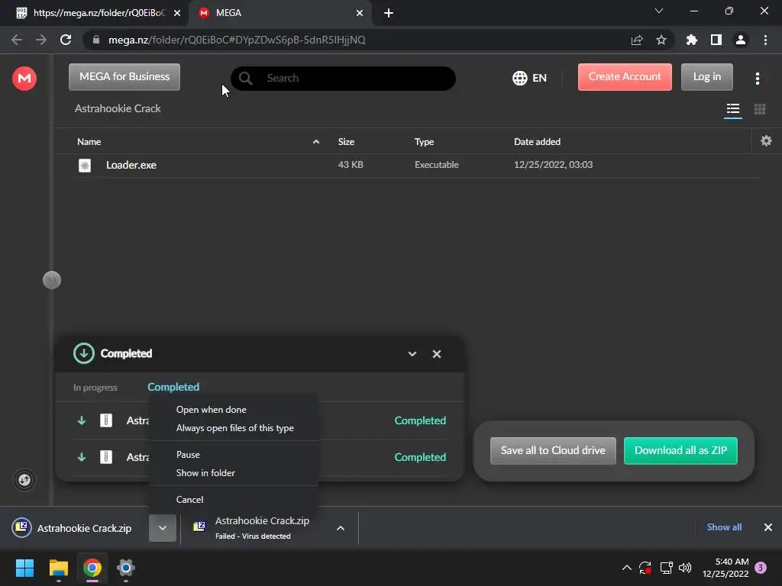The width and height of the screenshot is (782, 586).
Task: Click the Date added column header
Action: (537, 141)
